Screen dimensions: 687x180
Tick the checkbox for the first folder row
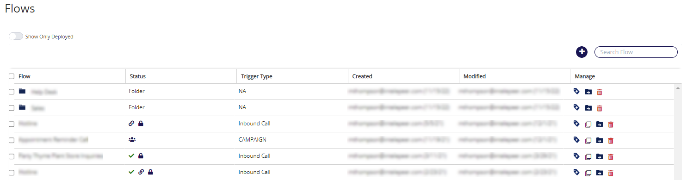point(12,92)
